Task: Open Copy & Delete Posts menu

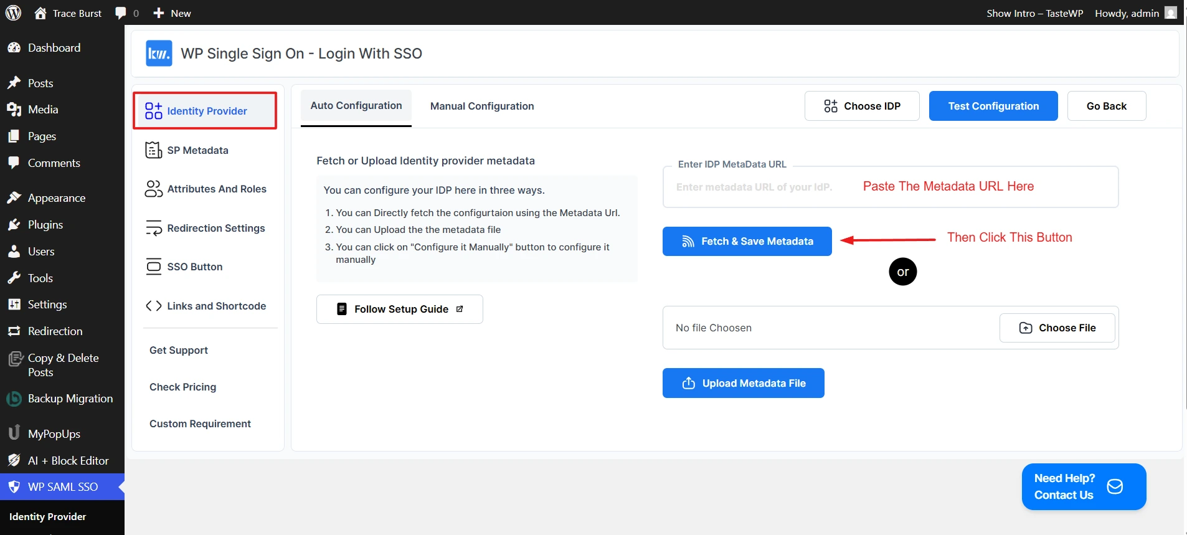Action: (62, 365)
